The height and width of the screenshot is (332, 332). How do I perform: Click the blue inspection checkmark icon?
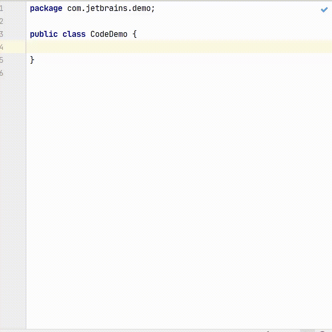[x=324, y=10]
